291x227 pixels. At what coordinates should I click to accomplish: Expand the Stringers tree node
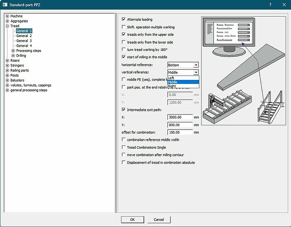point(7,65)
